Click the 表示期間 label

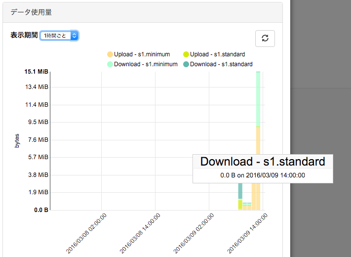click(x=24, y=35)
